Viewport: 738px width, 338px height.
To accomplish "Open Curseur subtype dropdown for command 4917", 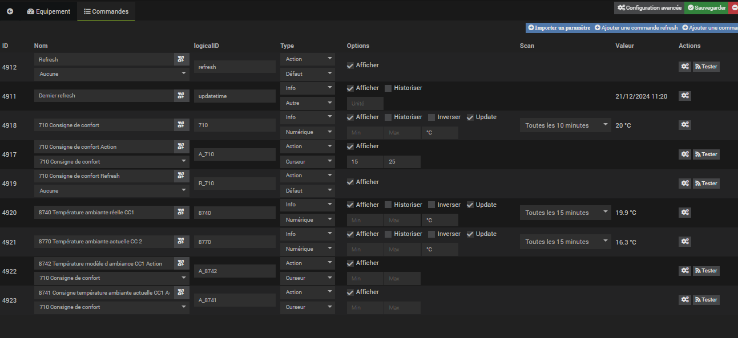I will point(307,162).
